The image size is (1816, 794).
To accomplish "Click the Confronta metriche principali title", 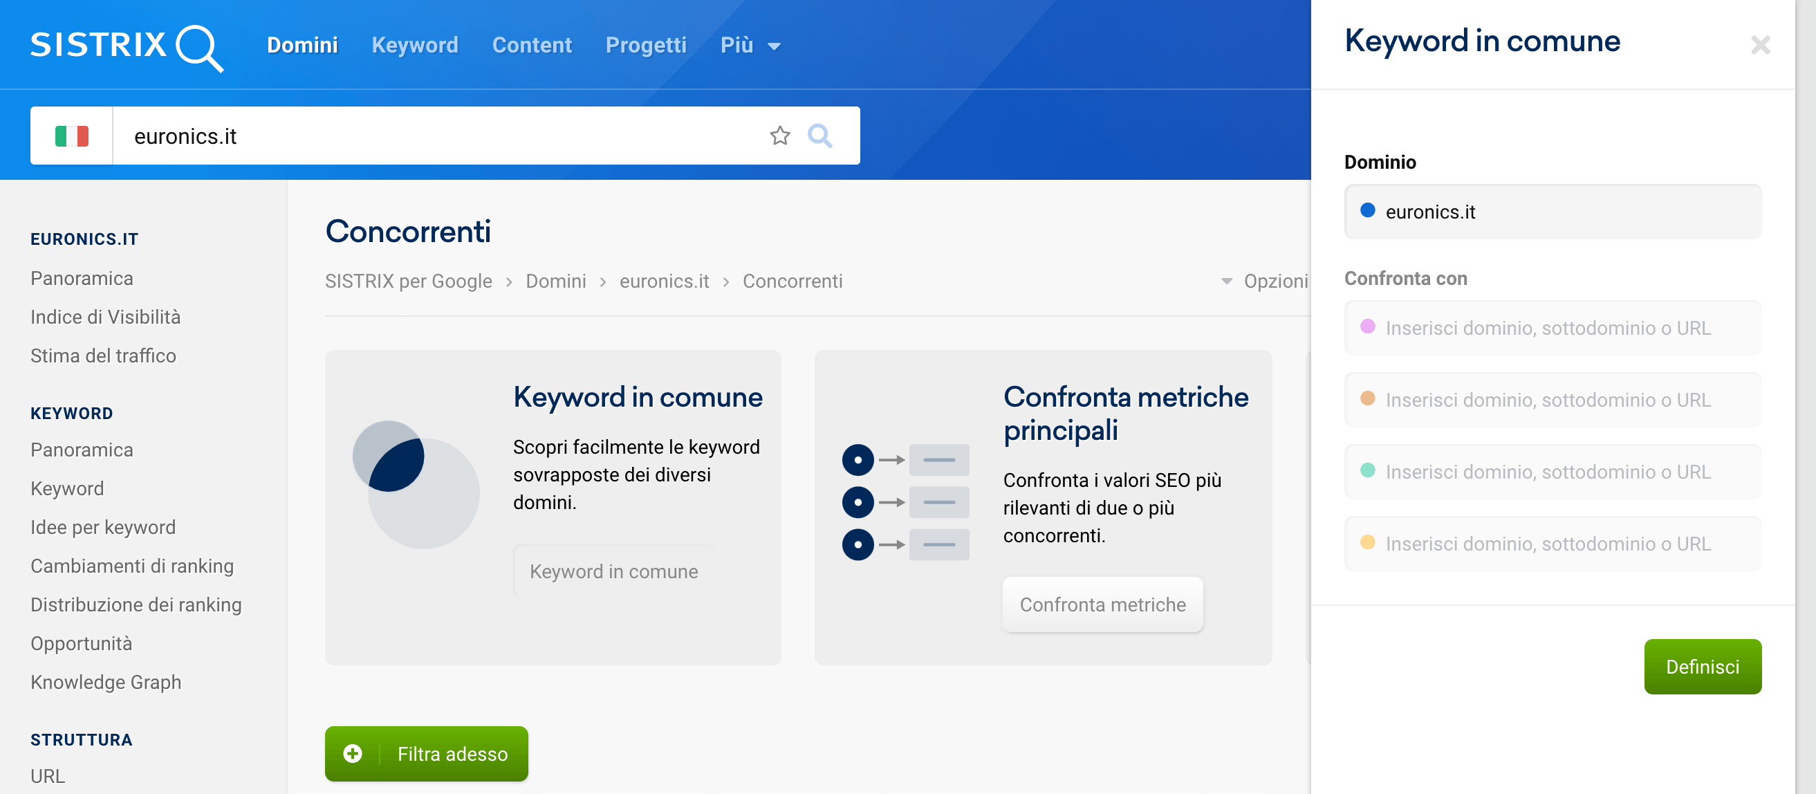I will (x=1126, y=413).
